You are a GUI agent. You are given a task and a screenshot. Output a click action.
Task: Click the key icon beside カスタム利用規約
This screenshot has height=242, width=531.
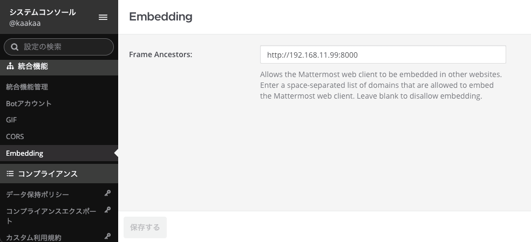[107, 236]
